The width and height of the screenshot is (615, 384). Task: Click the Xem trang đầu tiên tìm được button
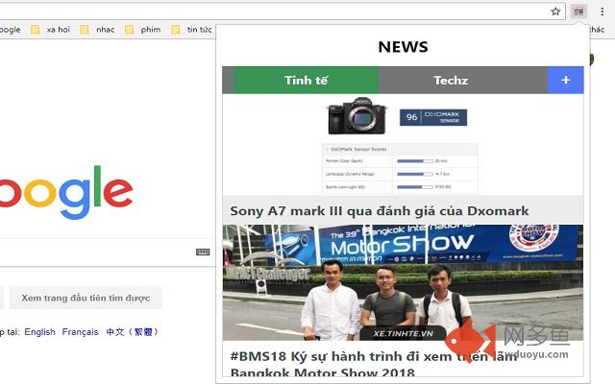(86, 298)
